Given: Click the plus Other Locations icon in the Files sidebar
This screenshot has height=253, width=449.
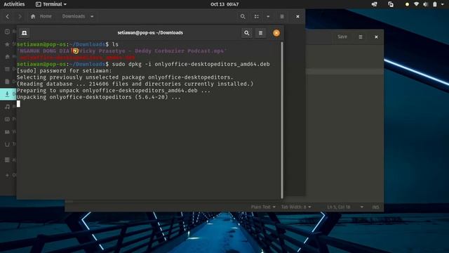Looking at the screenshot, I should point(8,175).
